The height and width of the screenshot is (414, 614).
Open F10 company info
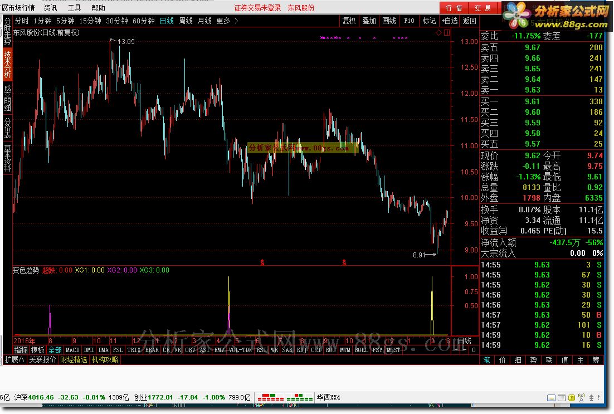[409, 21]
